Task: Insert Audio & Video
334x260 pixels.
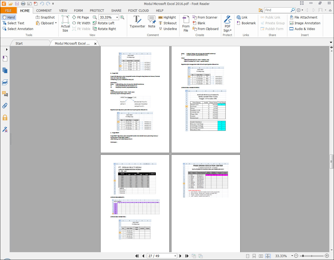Action: pos(302,29)
